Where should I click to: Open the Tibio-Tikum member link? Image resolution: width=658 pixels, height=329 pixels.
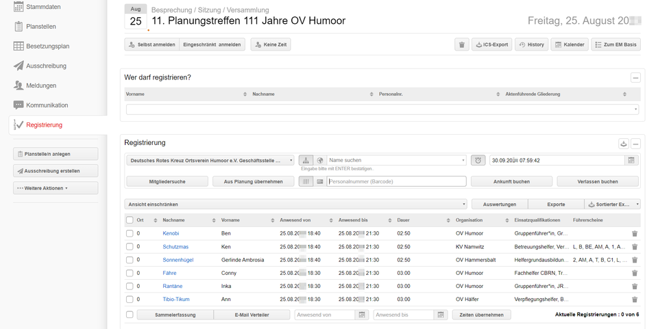pyautogui.click(x=176, y=300)
